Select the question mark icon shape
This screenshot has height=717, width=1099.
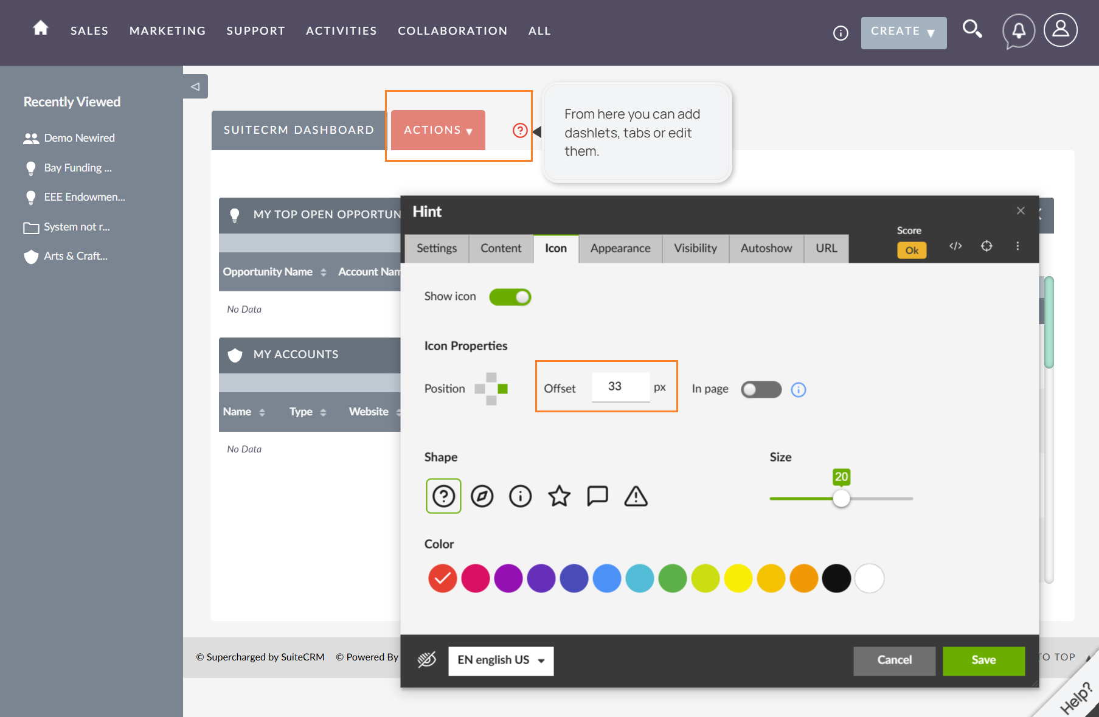point(443,496)
